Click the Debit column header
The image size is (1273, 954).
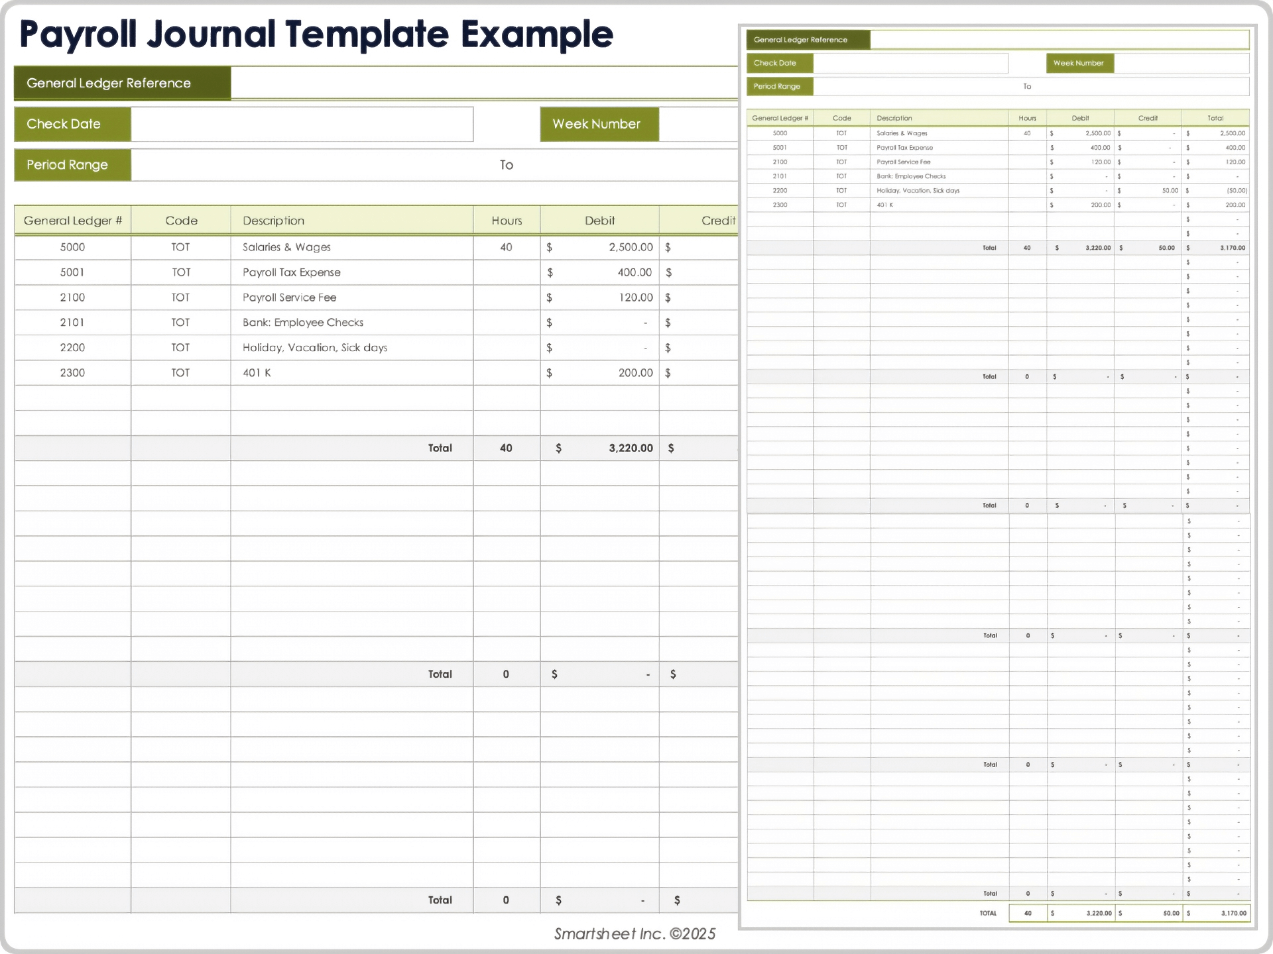pyautogui.click(x=599, y=220)
